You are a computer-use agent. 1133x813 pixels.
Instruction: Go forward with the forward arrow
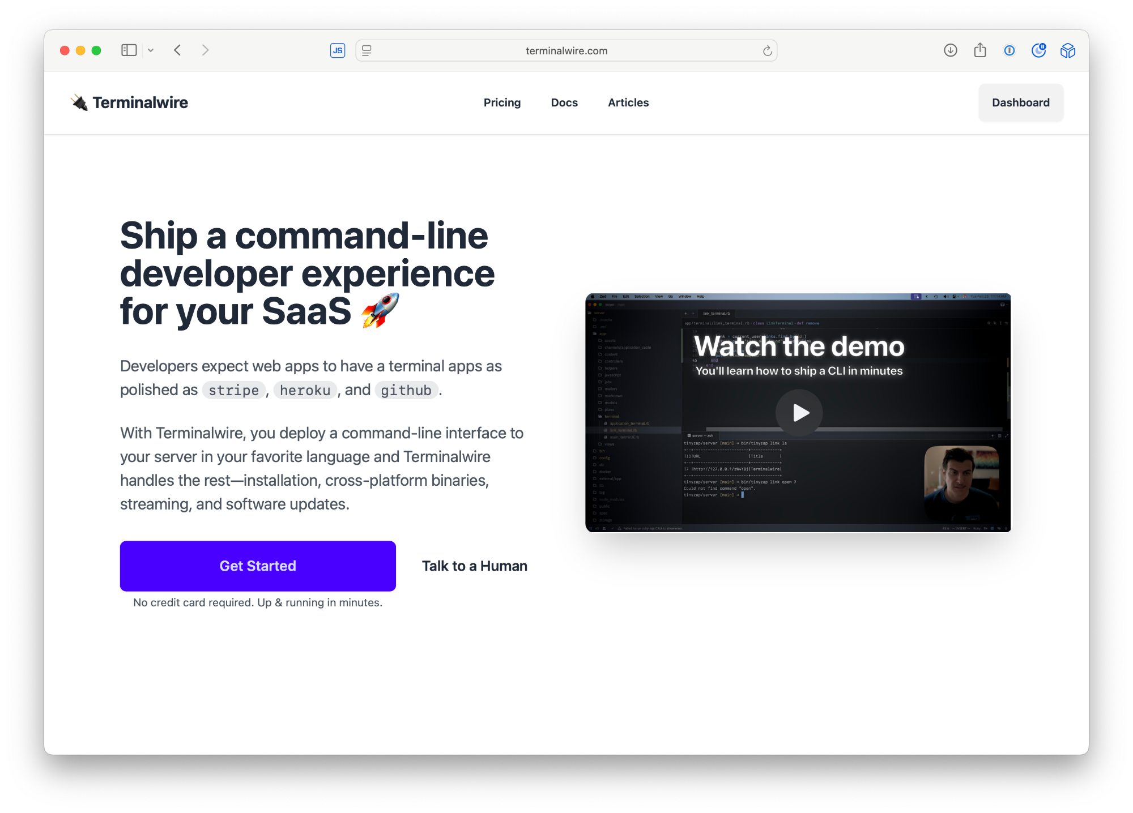click(205, 50)
